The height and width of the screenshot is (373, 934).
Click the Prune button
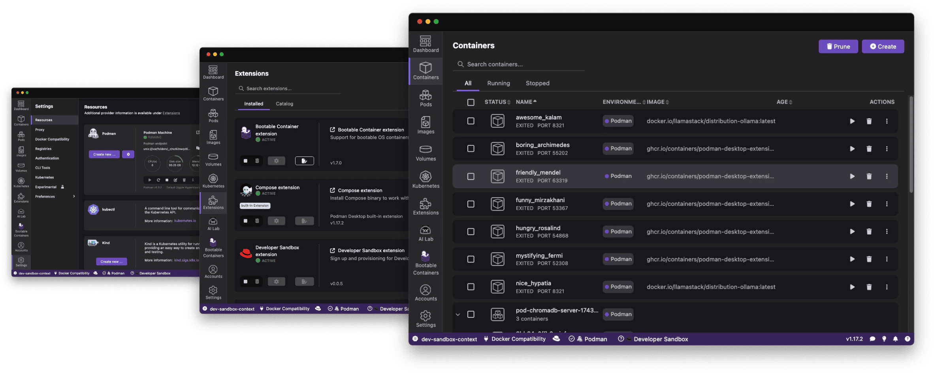click(x=838, y=47)
